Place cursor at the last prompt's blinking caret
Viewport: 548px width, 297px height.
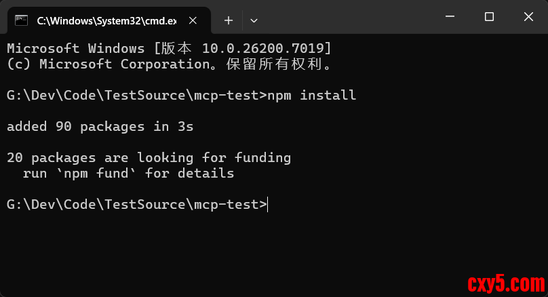tap(268, 205)
